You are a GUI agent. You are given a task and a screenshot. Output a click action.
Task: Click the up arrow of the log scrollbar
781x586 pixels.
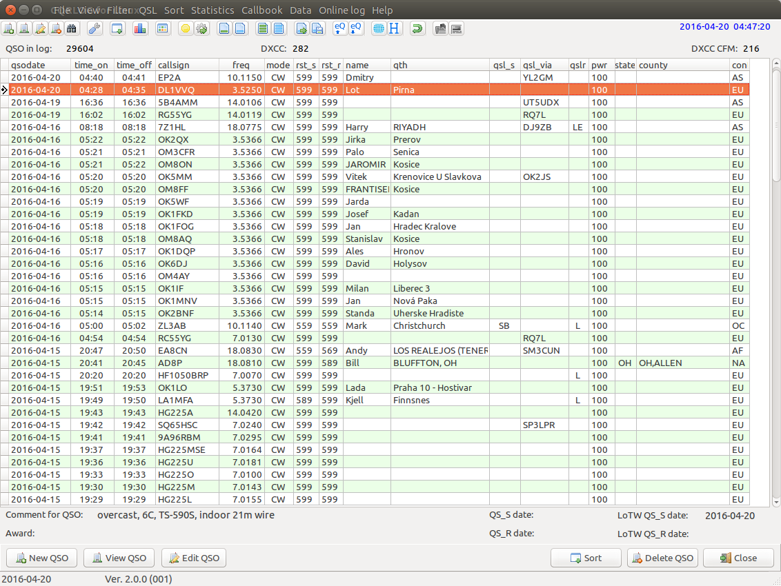pos(777,63)
